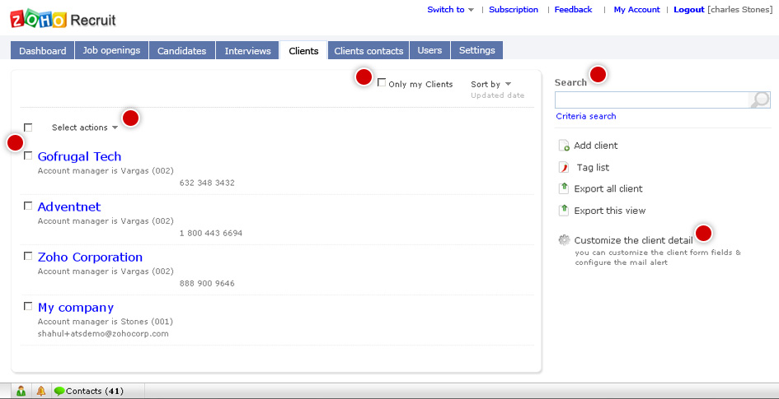Screen dimensions: 779x399
Task: Click the charles Stones username text
Action: tap(739, 9)
